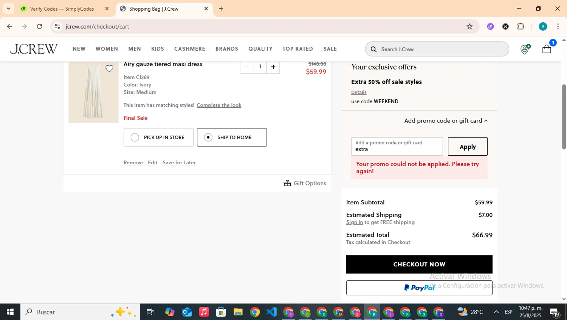
Task: Open the KIDS navigation menu
Action: point(158,49)
